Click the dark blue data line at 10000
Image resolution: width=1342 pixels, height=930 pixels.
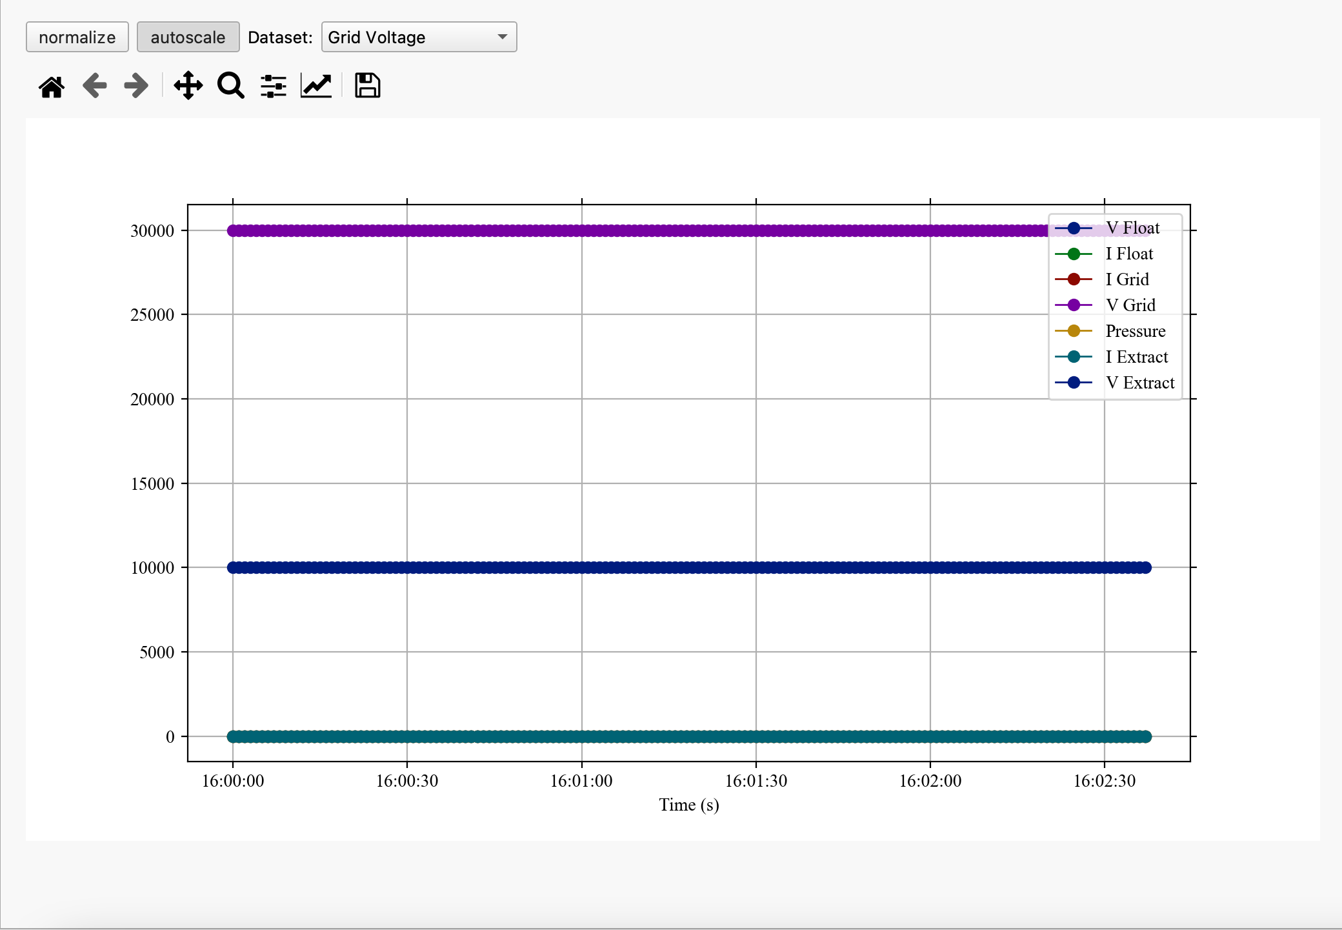689,567
